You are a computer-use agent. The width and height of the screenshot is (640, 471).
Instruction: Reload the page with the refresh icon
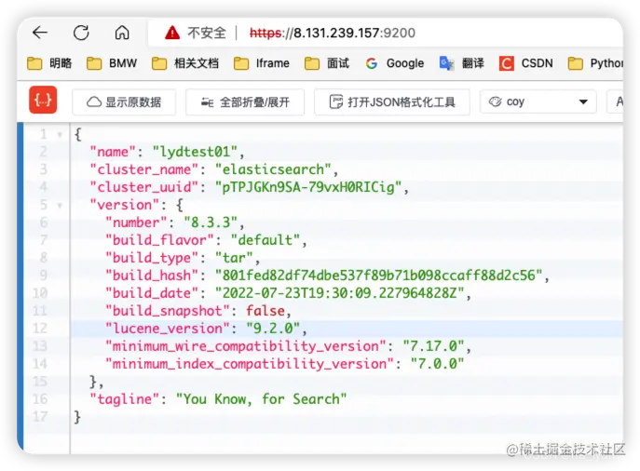coord(81,33)
